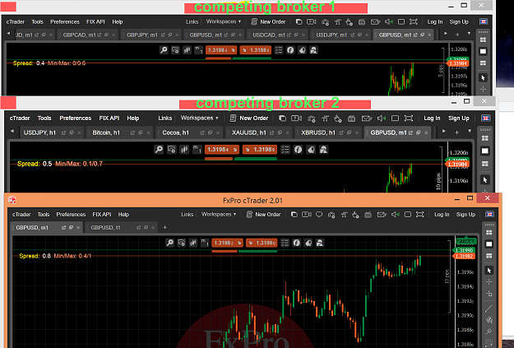The height and width of the screenshot is (348, 514).
Task: Open symbol info icon in broker 1 chart
Action: (x=290, y=50)
